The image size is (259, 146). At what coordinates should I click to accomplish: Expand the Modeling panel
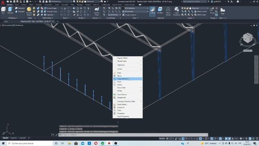tap(13, 18)
